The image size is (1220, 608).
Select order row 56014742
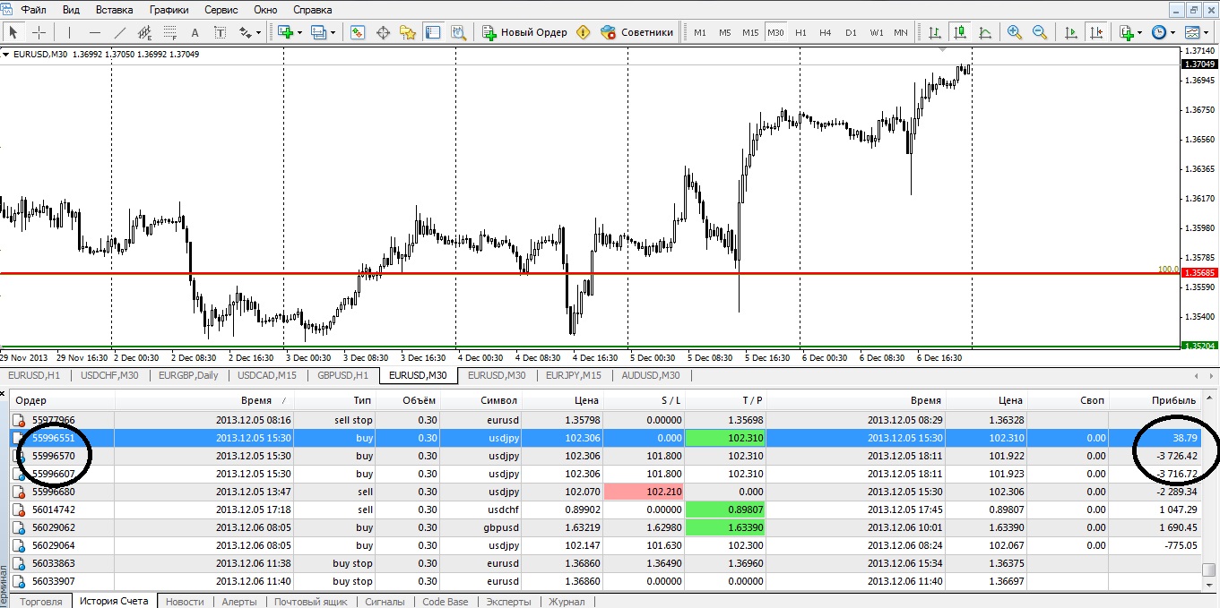[605, 510]
